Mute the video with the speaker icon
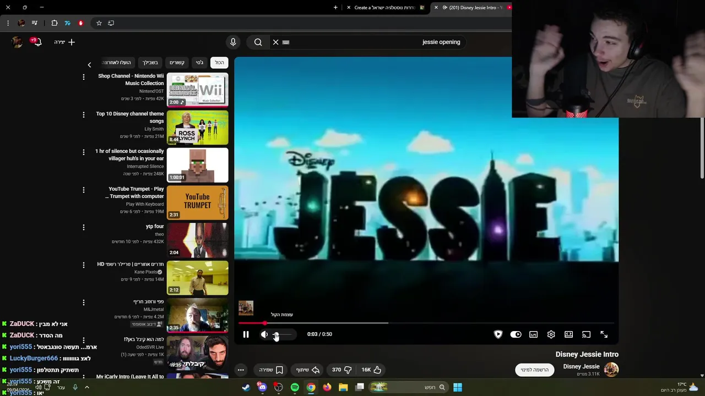Viewport: 705px width, 396px height. coord(264,334)
